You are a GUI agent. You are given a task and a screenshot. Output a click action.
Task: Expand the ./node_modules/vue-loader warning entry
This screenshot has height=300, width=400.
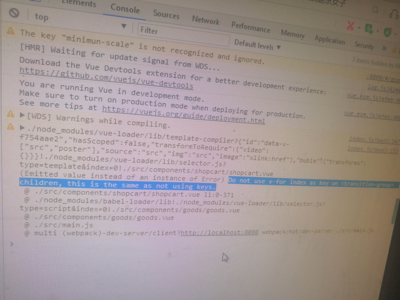(x=22, y=127)
